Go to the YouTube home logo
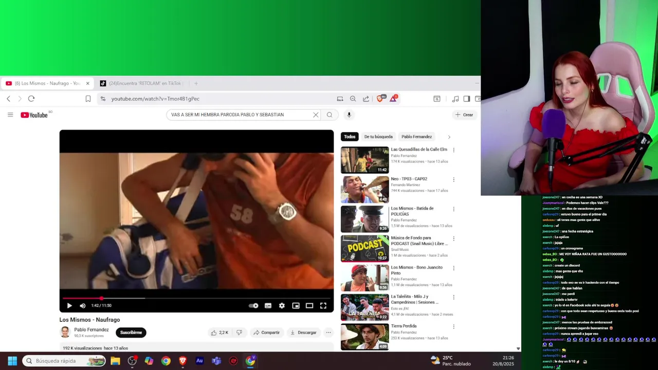Image resolution: width=658 pixels, height=370 pixels. [x=34, y=115]
